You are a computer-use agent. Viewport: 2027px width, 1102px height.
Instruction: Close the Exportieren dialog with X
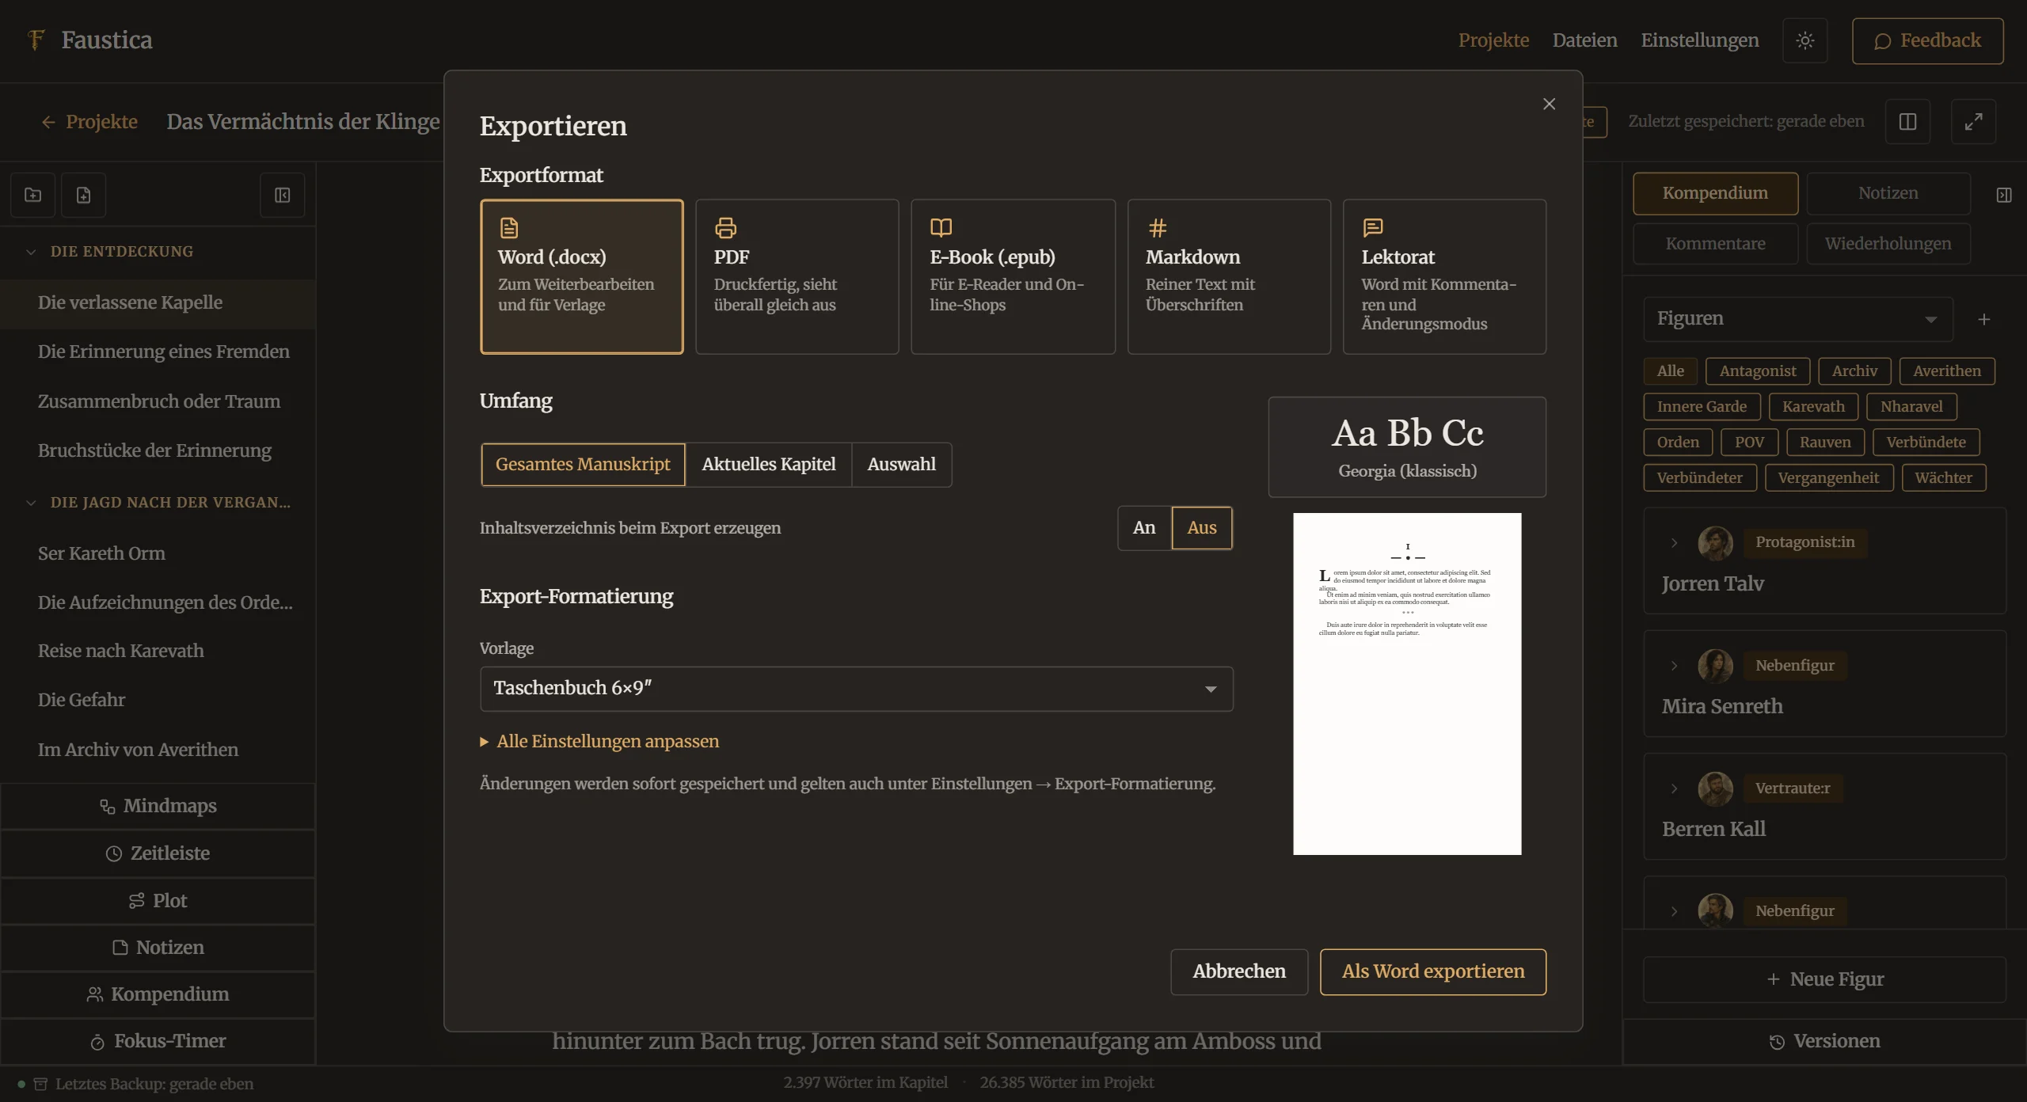pos(1549,104)
